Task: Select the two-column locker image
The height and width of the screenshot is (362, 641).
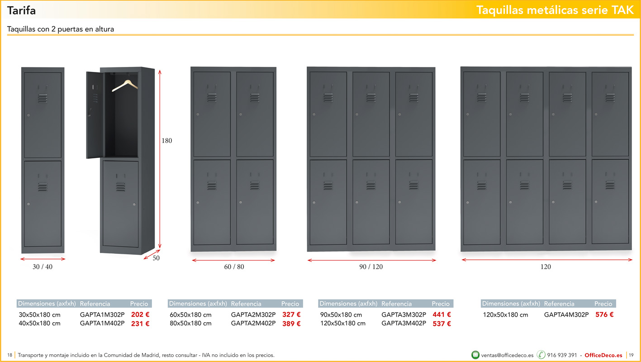Action: (233, 159)
